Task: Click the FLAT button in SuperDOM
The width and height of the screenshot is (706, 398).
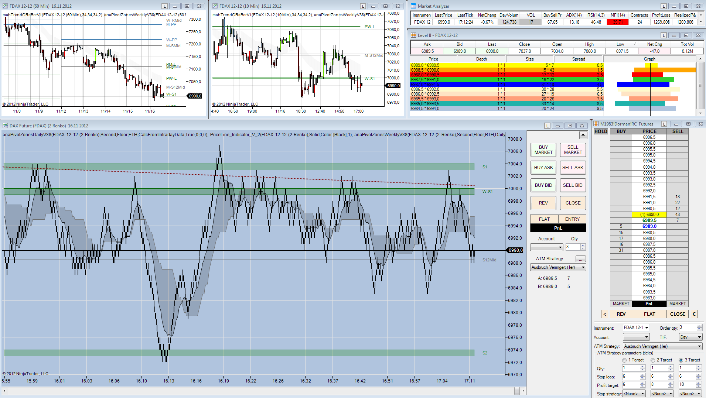Action: [649, 314]
